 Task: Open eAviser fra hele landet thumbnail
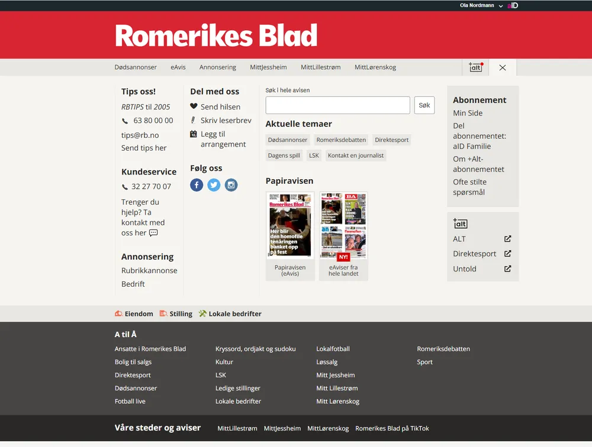point(343,226)
